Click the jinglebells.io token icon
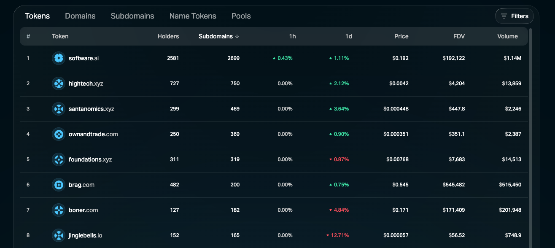The image size is (555, 248). click(58, 235)
